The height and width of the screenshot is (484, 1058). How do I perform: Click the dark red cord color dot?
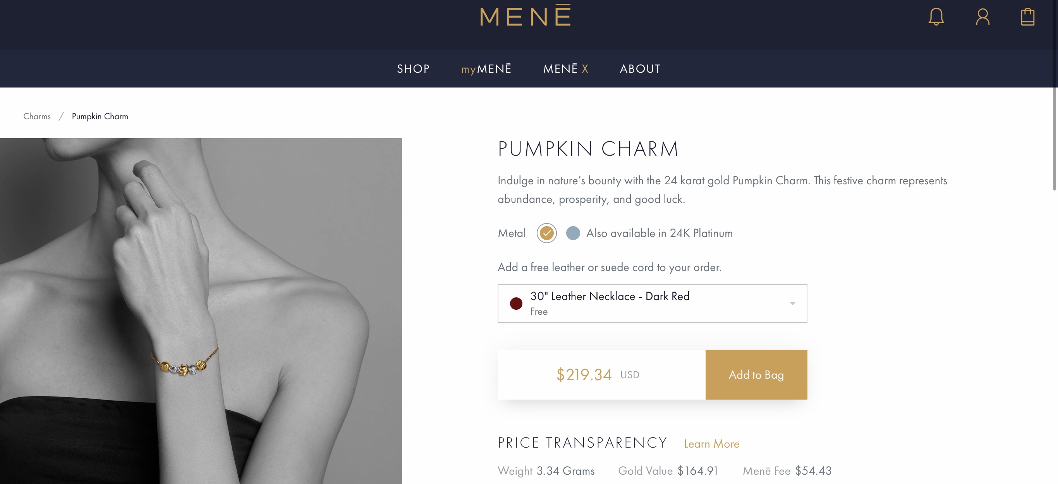pyautogui.click(x=516, y=304)
